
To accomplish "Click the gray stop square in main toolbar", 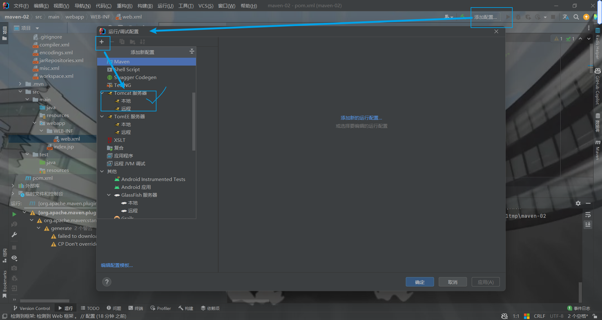I will click(553, 17).
